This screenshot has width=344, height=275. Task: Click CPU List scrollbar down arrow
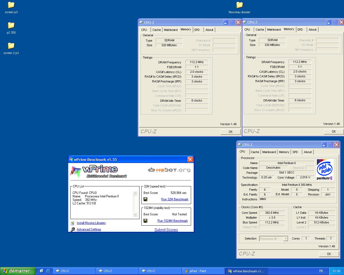point(135,215)
